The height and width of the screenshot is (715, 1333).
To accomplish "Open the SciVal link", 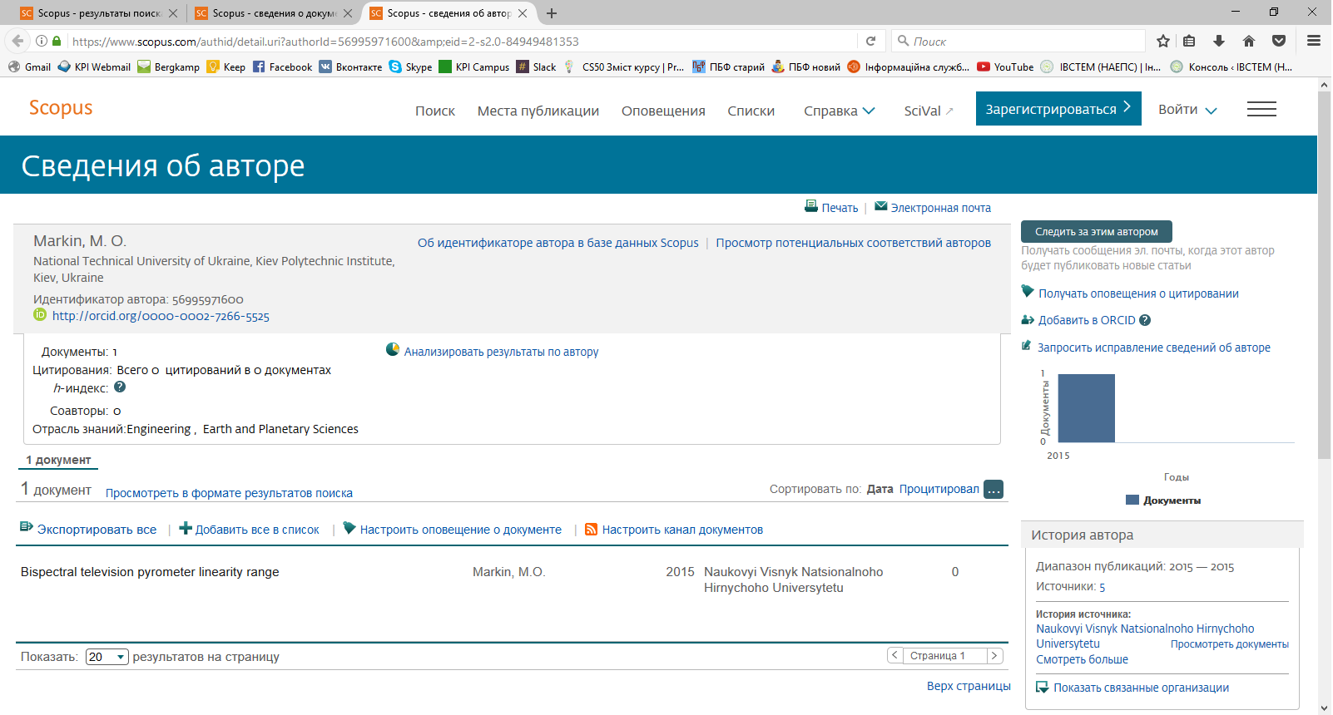I will click(929, 111).
